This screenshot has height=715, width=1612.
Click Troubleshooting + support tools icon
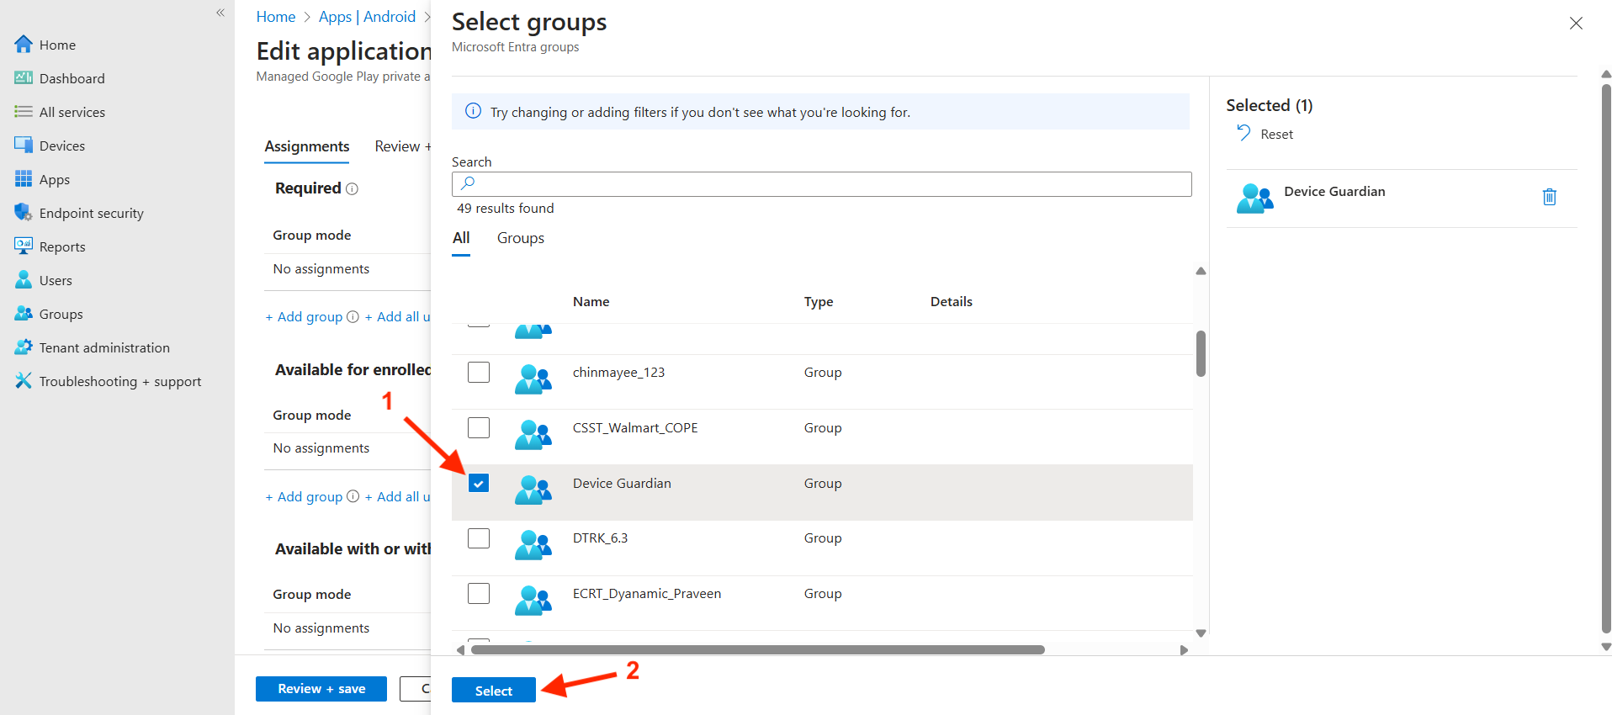(24, 381)
